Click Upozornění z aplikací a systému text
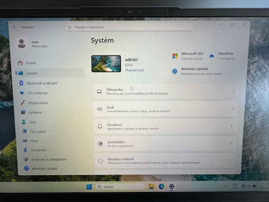Image resolution: width=269 pixels, height=202 pixels. 133,129
